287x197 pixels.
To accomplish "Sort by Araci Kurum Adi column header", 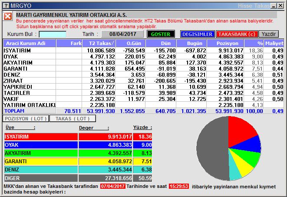I will (30, 43).
